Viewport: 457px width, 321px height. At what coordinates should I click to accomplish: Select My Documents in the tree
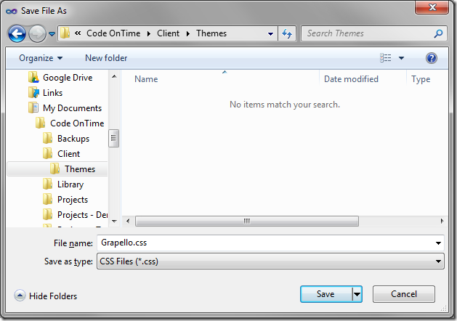pos(72,108)
